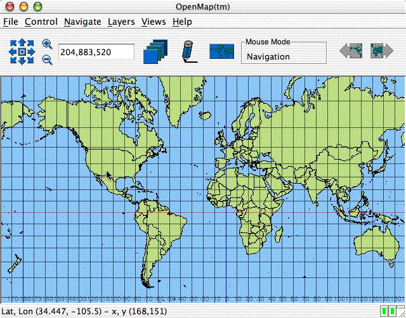Screen dimensions: 406x318
Task: Minimize the window with yellow button
Action: 24,6
